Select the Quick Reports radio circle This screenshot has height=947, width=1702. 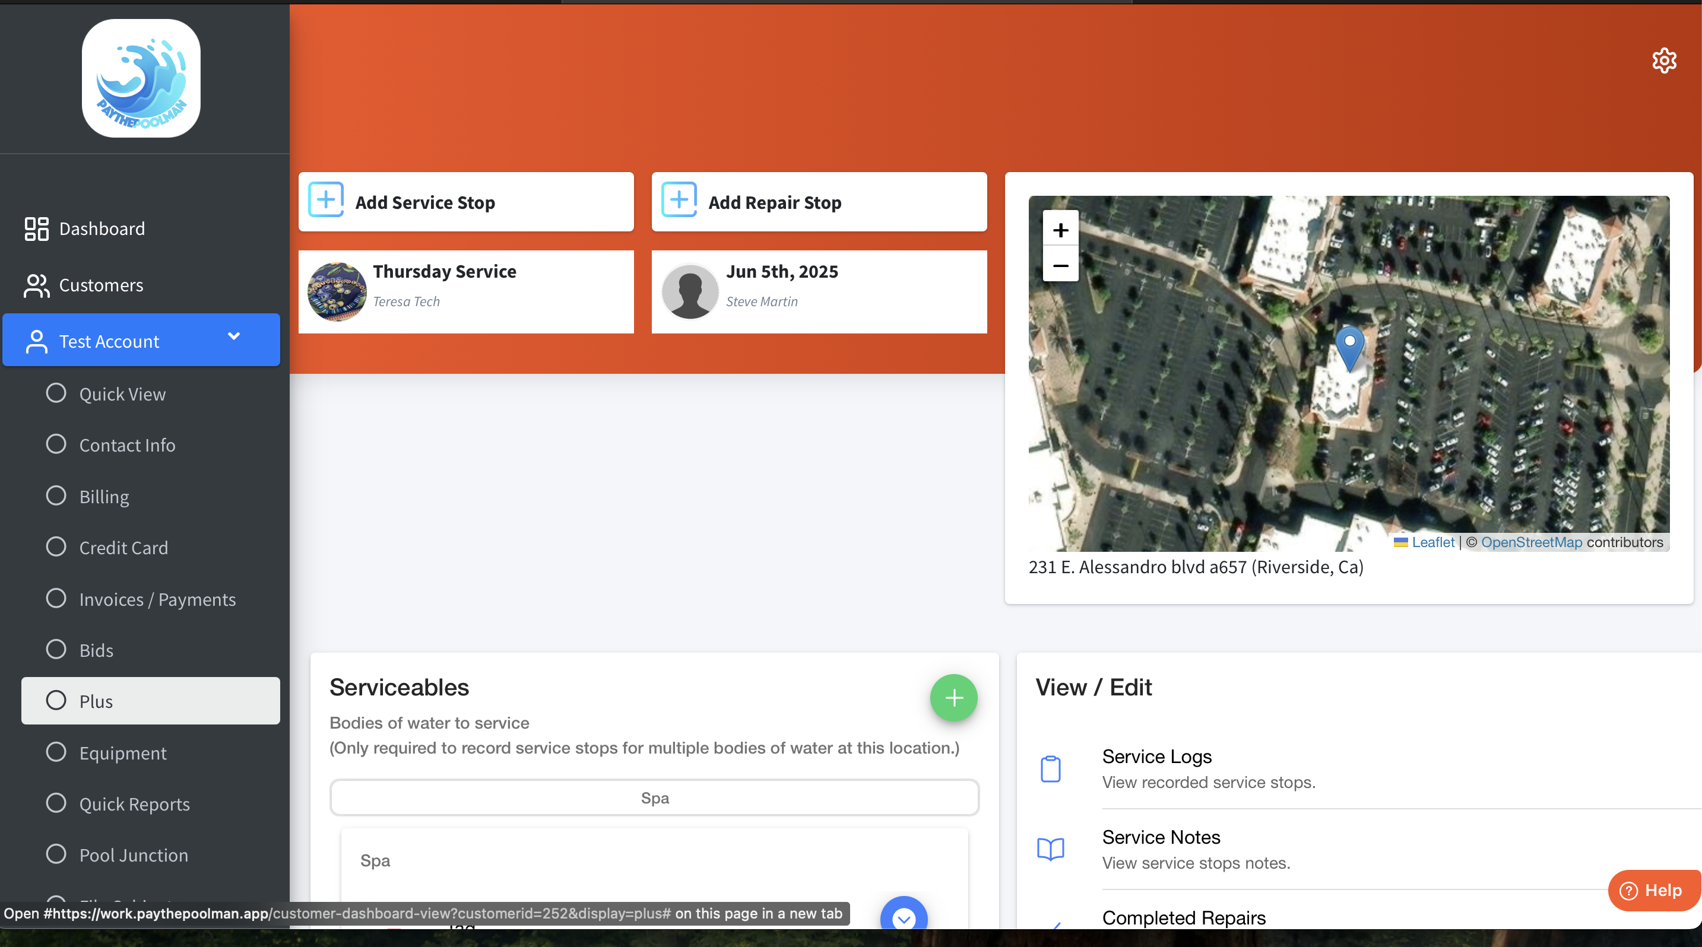click(x=56, y=803)
